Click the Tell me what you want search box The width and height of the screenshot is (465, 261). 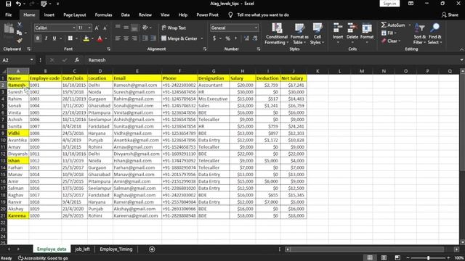263,14
